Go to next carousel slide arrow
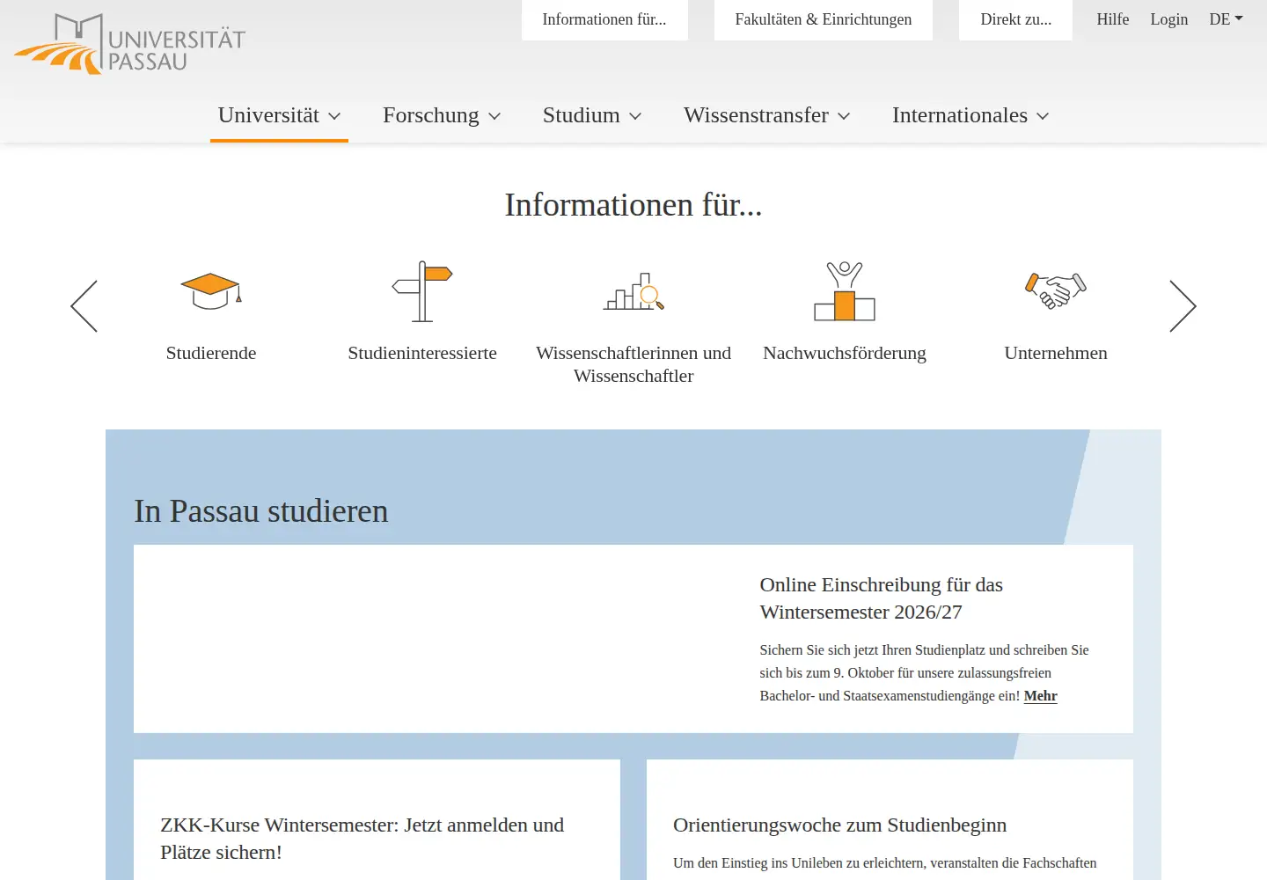 click(1183, 306)
